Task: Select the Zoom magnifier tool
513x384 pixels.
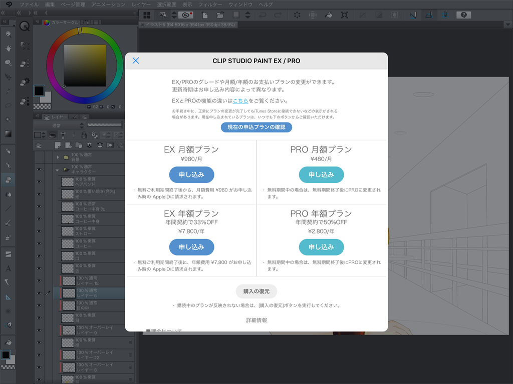Action: 8,34
